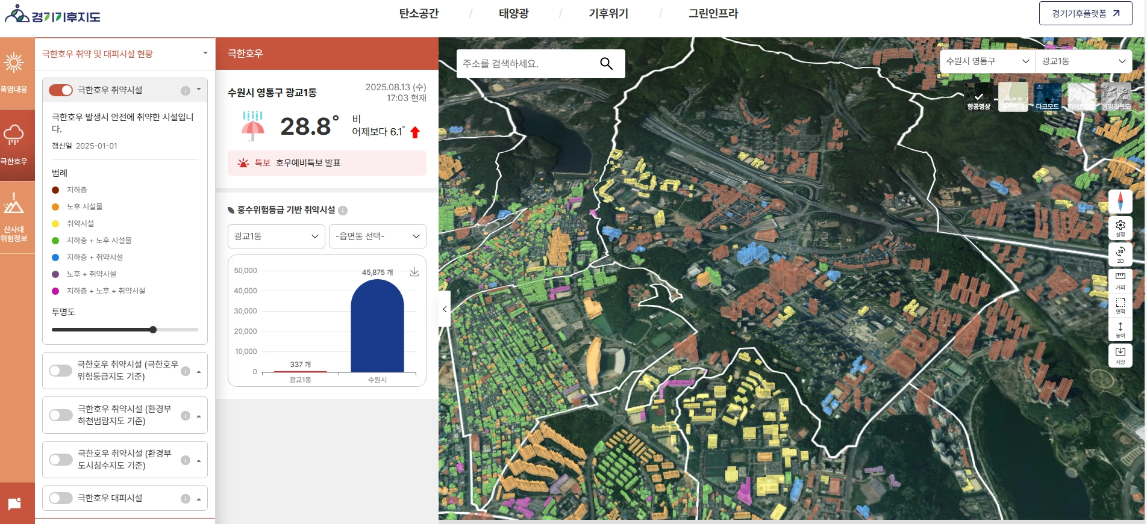Select the 거리 distance ruler tool
The width and height of the screenshot is (1147, 524).
coord(1120,280)
